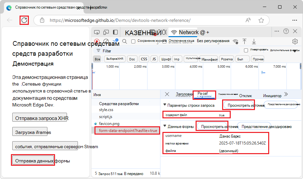Close the DevTools panel
303x179 pixels.
(x=295, y=31)
